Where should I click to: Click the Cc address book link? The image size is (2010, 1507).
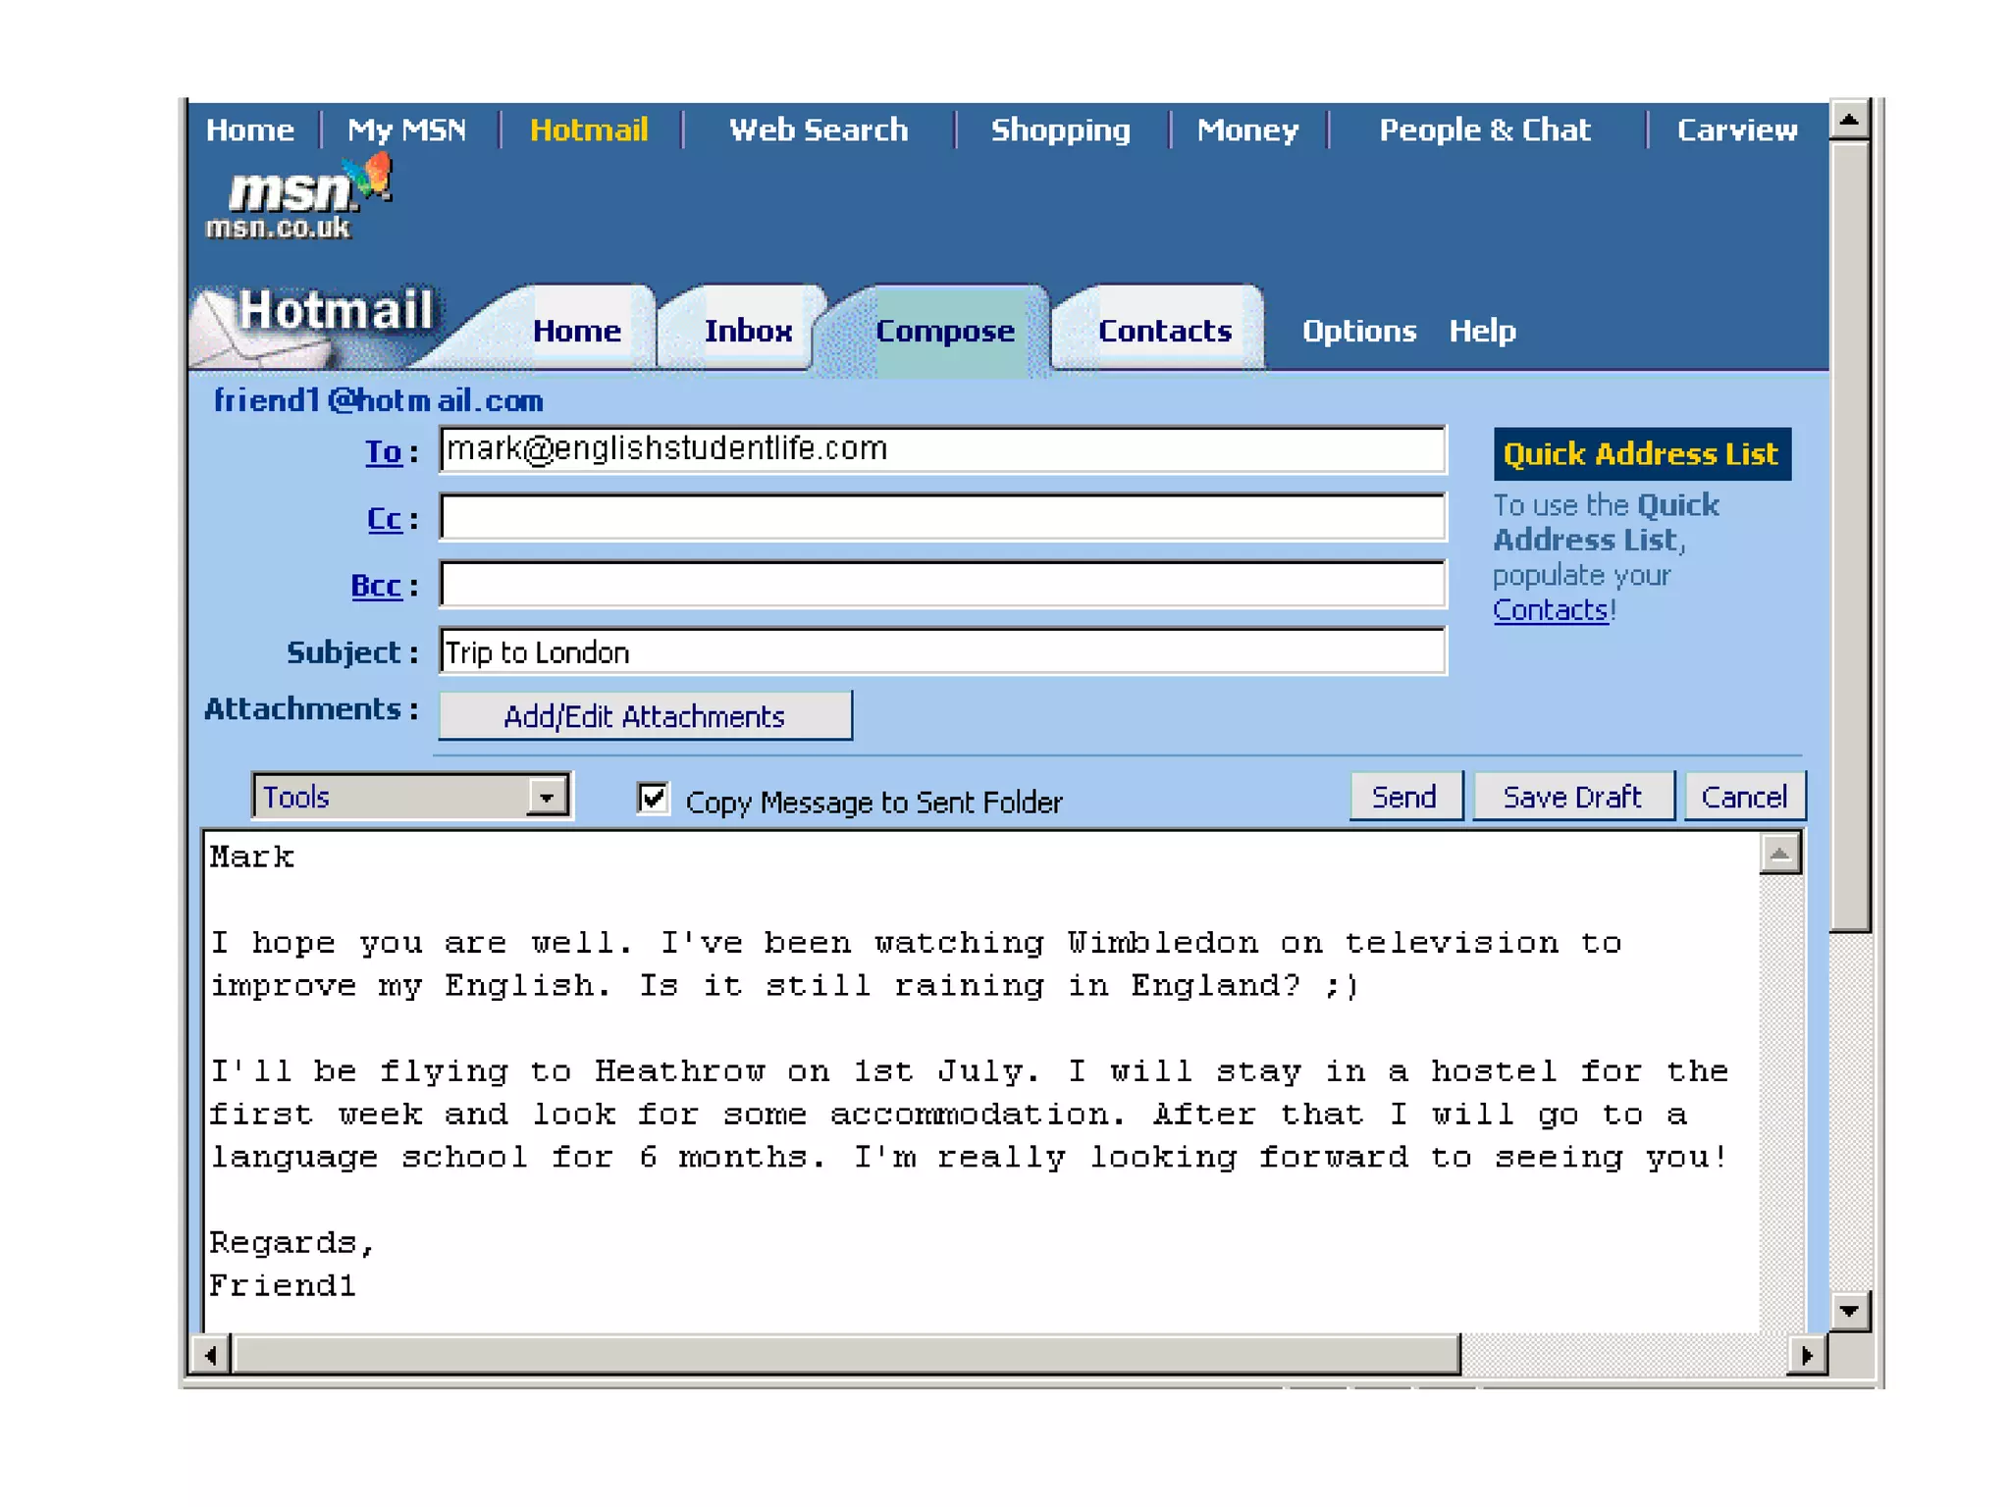[x=384, y=518]
